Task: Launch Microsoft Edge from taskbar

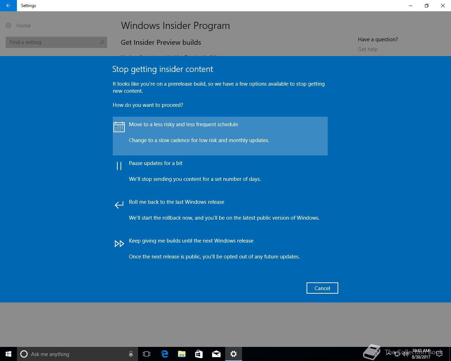Action: tap(164, 354)
